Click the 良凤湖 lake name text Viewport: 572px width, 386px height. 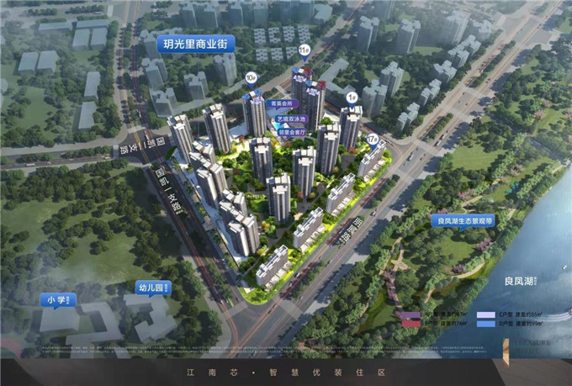[x=521, y=281]
